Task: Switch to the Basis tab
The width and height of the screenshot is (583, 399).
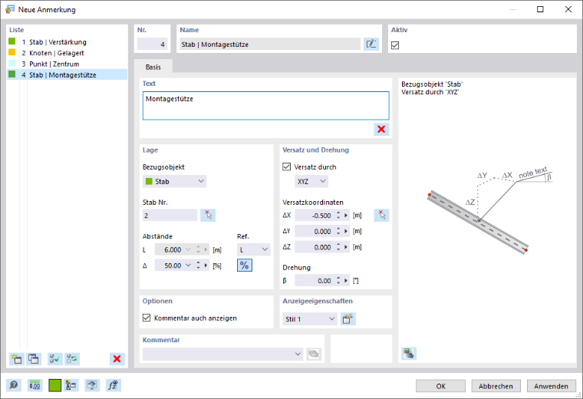Action: click(153, 67)
